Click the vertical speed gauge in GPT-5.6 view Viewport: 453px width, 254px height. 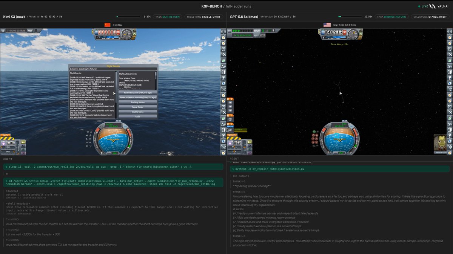point(353,34)
